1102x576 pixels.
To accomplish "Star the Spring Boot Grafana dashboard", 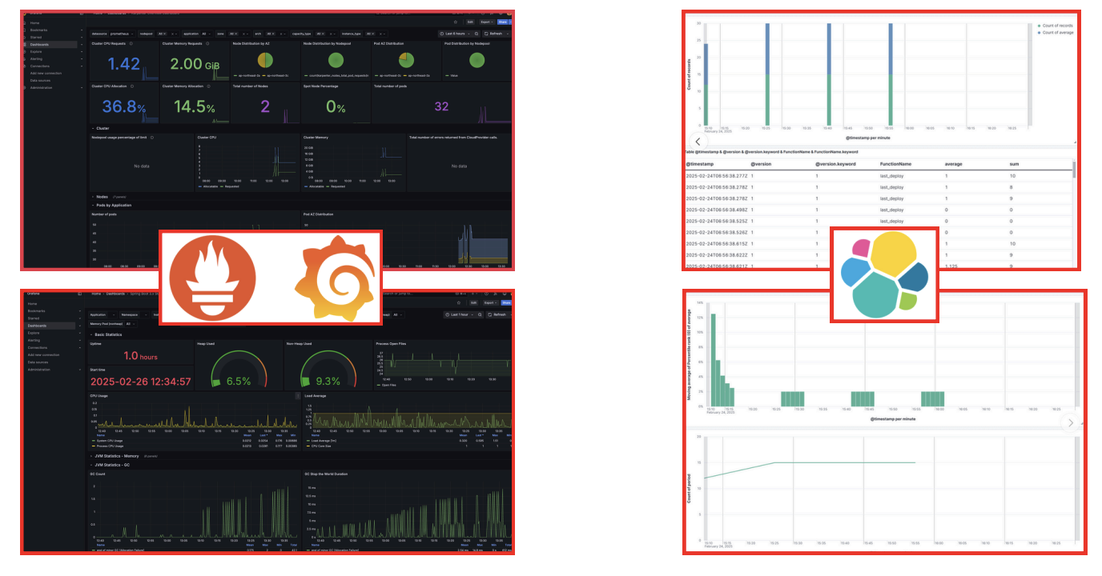I will point(459,302).
